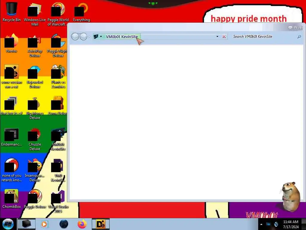Viewport: 306px width, 230px height.
Task: Select AstroPop Deluxe desktop icon
Action: coord(35,46)
